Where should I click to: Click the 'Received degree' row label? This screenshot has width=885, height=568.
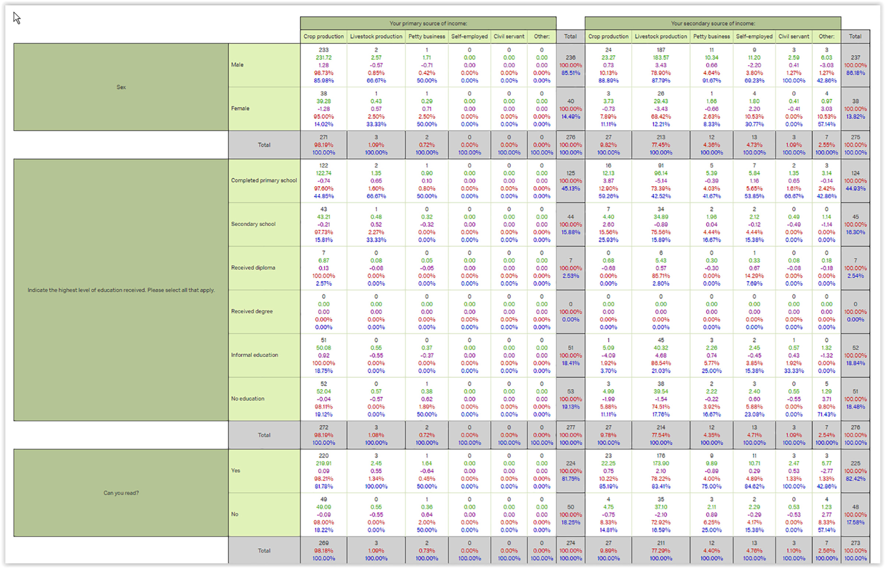(x=264, y=311)
